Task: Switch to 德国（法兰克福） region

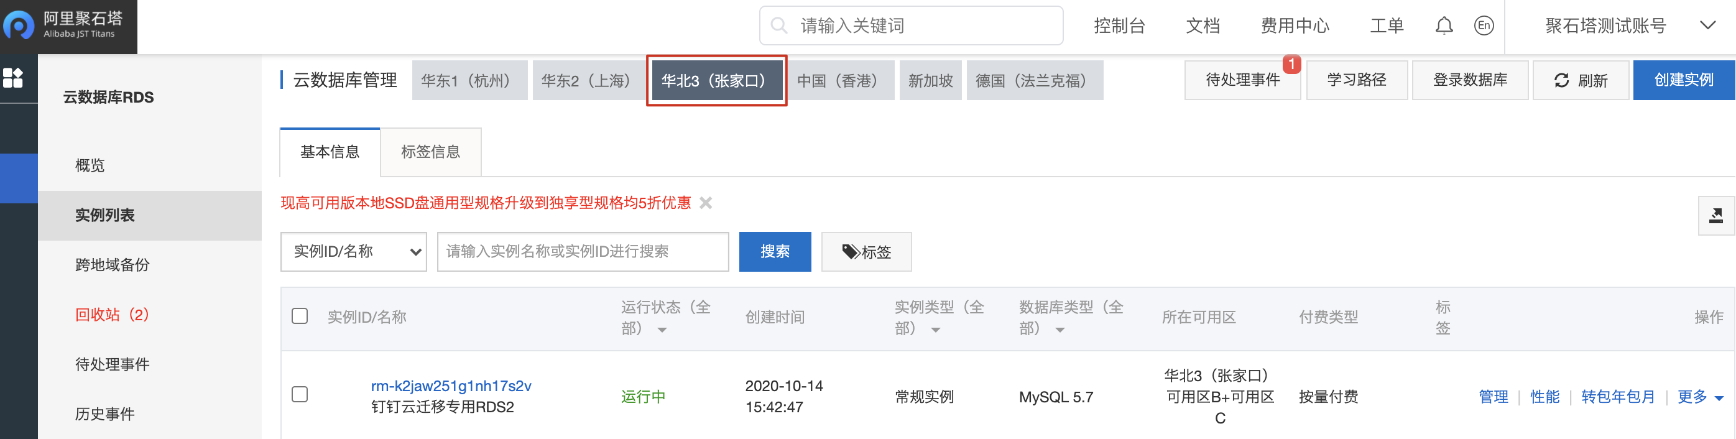Action: point(1035,80)
